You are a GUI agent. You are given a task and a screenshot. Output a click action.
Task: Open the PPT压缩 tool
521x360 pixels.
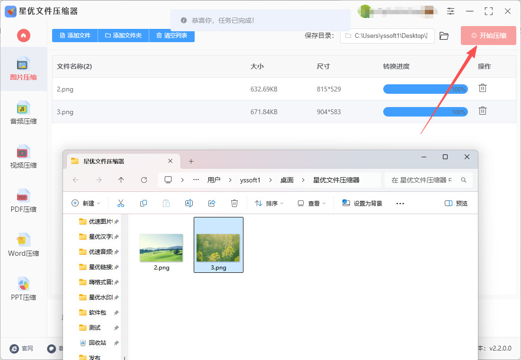[x=23, y=289]
